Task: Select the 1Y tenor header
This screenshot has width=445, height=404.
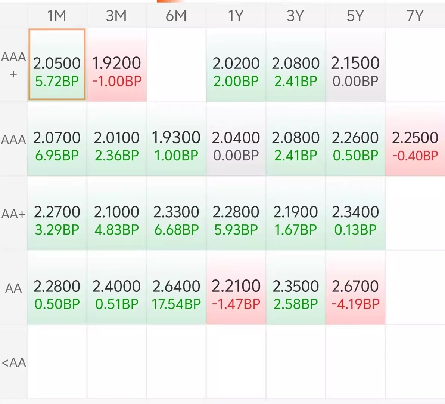Action: [x=236, y=15]
